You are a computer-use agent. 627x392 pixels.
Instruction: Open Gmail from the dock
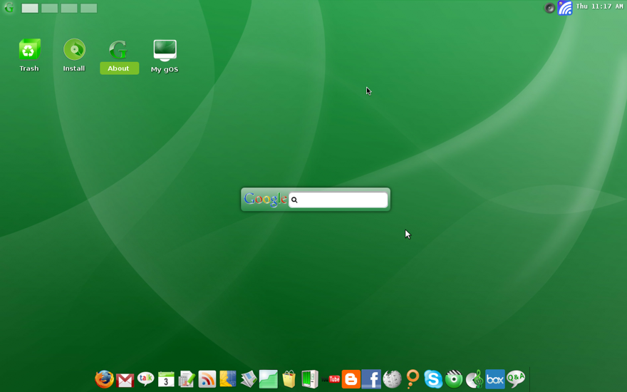125,380
